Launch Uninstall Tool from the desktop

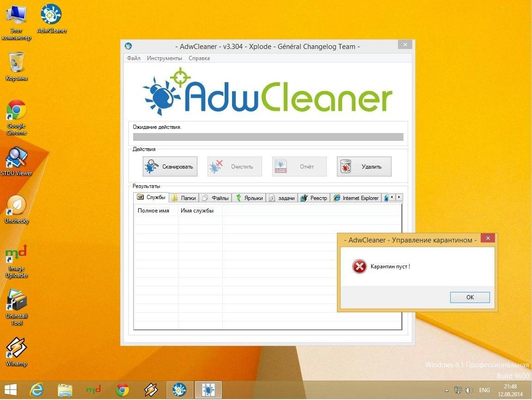click(16, 307)
